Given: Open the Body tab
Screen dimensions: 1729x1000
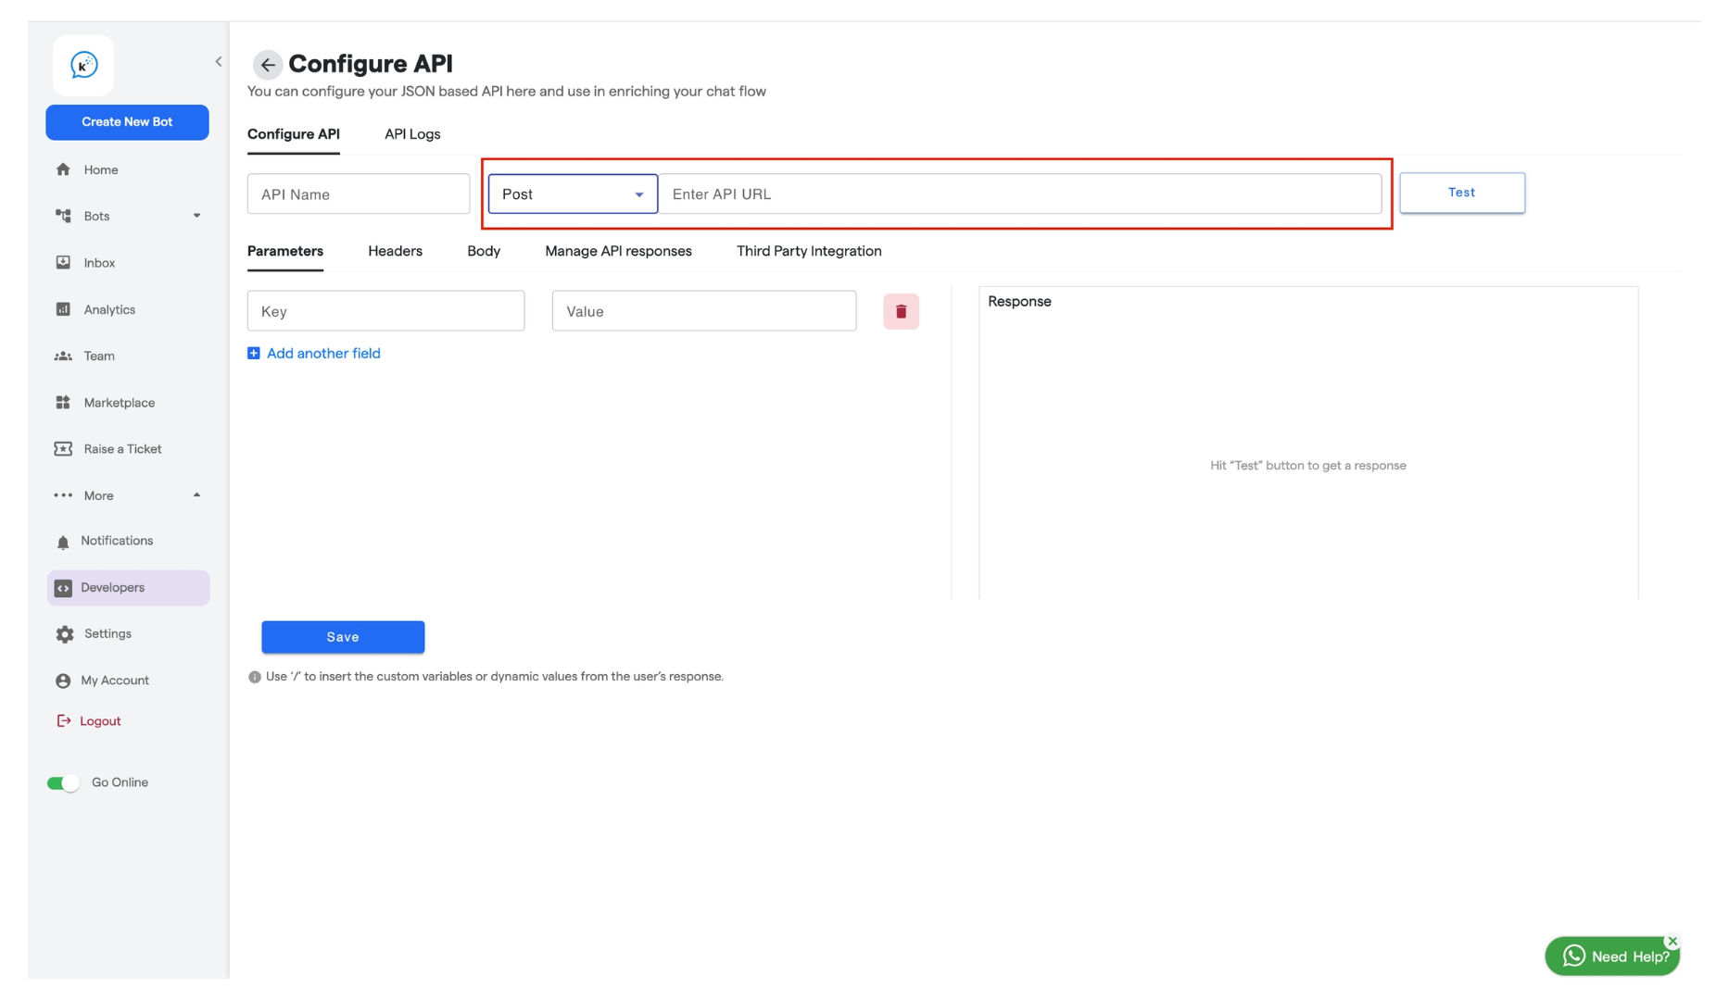Looking at the screenshot, I should click(484, 251).
